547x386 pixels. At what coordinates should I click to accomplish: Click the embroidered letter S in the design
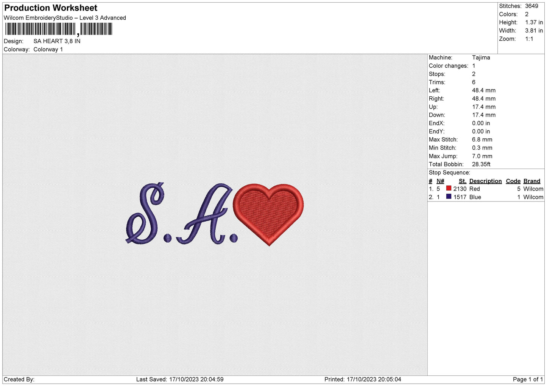click(145, 213)
